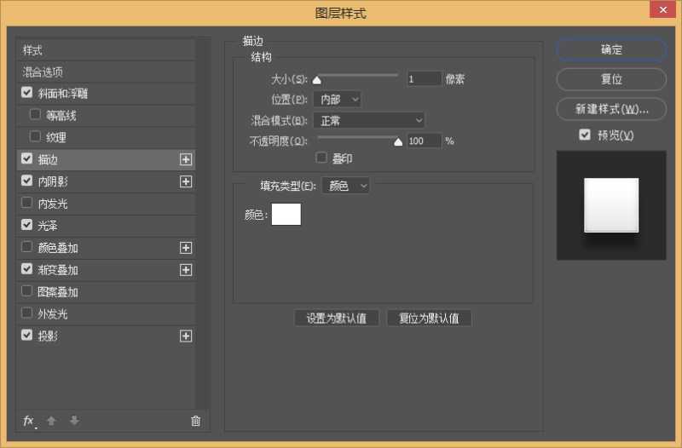This screenshot has height=448, width=682.
Task: Add another 描边 effect with plus icon
Action: [x=186, y=159]
